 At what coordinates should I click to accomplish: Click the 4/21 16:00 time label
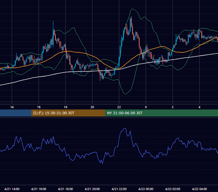click(x=39, y=189)
